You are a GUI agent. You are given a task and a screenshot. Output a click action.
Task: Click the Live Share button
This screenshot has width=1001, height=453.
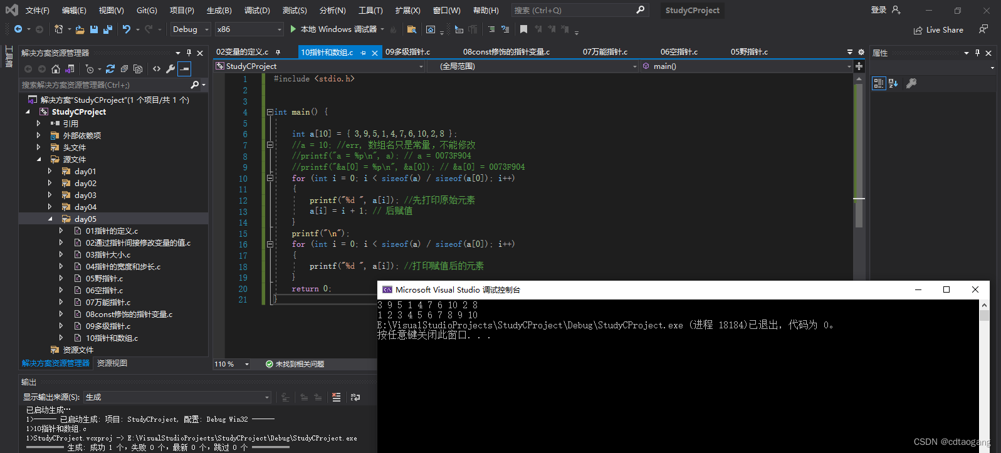(x=938, y=29)
